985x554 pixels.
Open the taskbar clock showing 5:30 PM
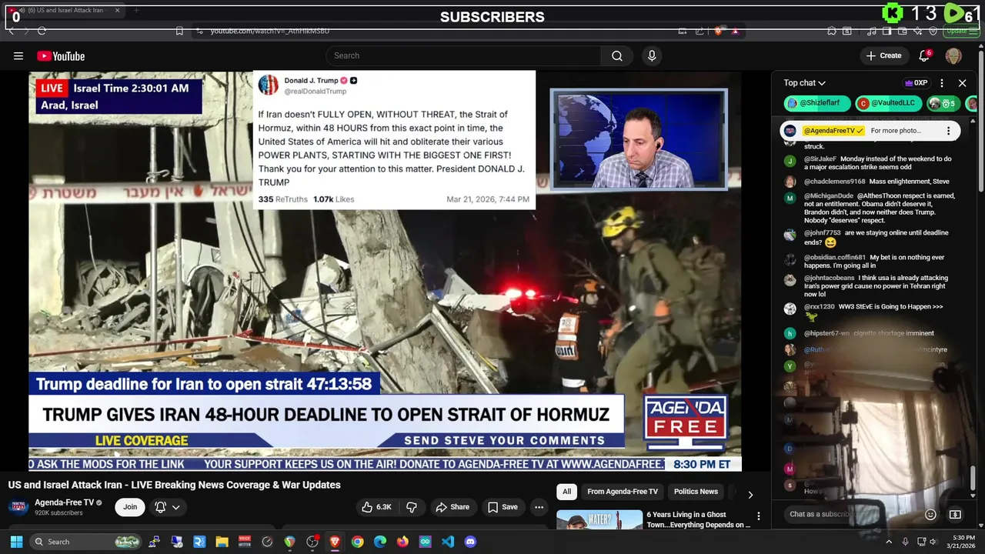pyautogui.click(x=962, y=542)
